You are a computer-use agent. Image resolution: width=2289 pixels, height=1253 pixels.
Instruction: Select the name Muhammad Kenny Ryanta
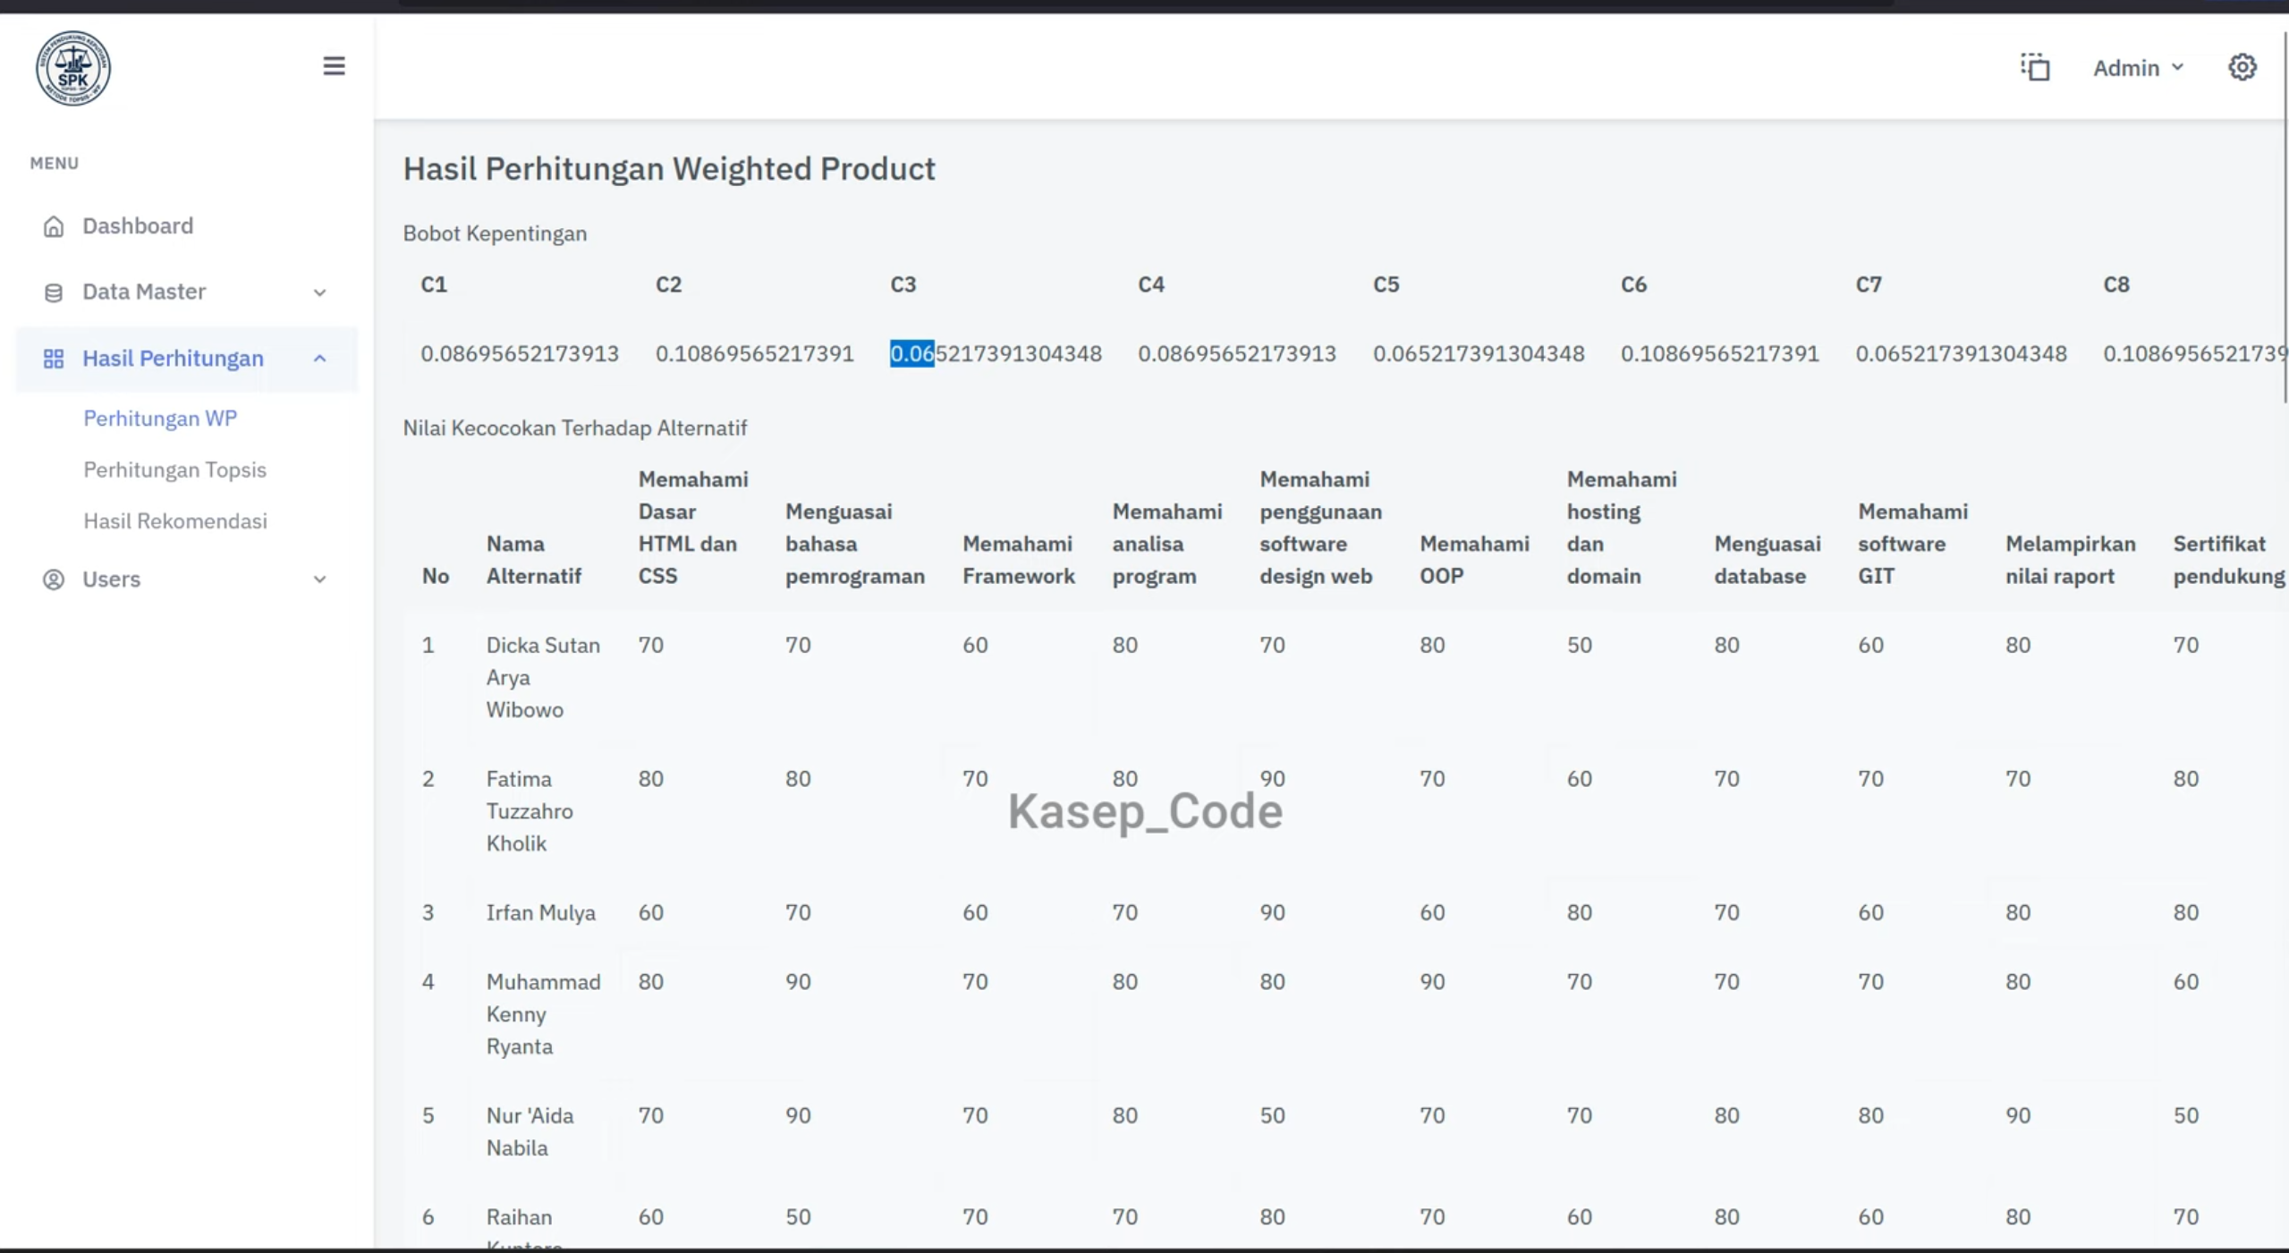[543, 1014]
